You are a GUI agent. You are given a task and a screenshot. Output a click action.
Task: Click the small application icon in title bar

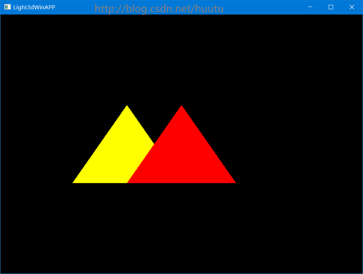coord(7,7)
